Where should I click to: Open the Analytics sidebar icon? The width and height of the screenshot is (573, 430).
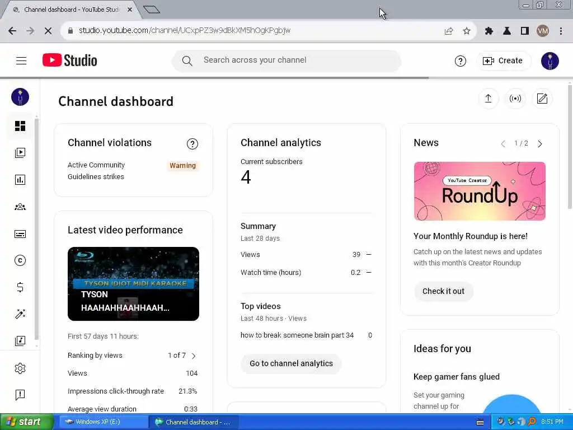[20, 180]
